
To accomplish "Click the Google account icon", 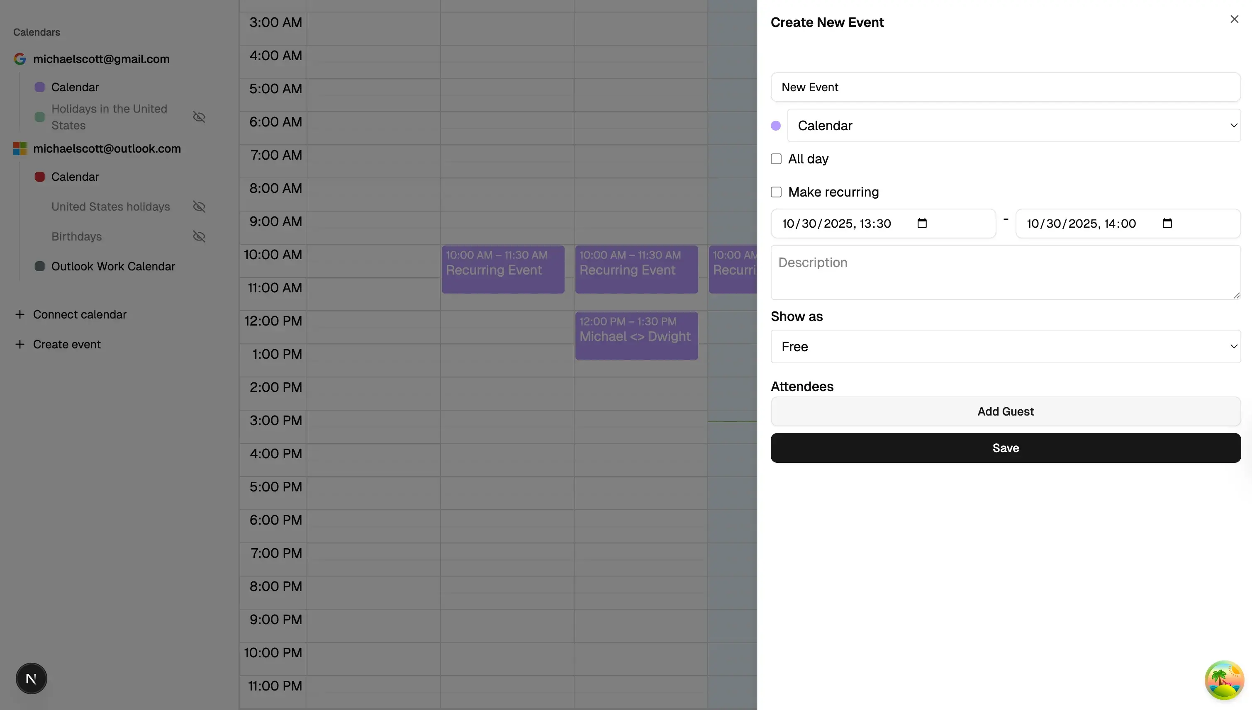I will tap(20, 58).
